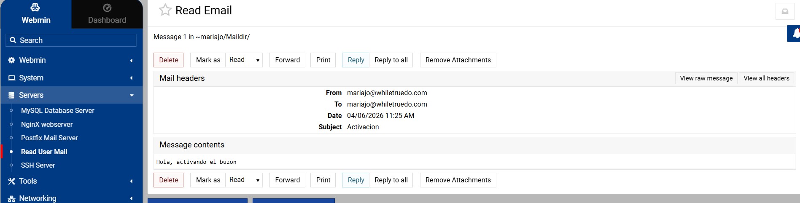800x203 pixels.
Task: Click the Webmin logo icon
Action: (35, 8)
